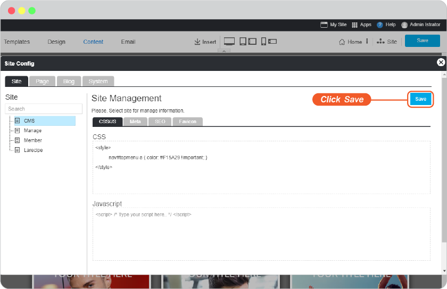Click the Insert label in toolbar
447x289 pixels.
click(209, 42)
